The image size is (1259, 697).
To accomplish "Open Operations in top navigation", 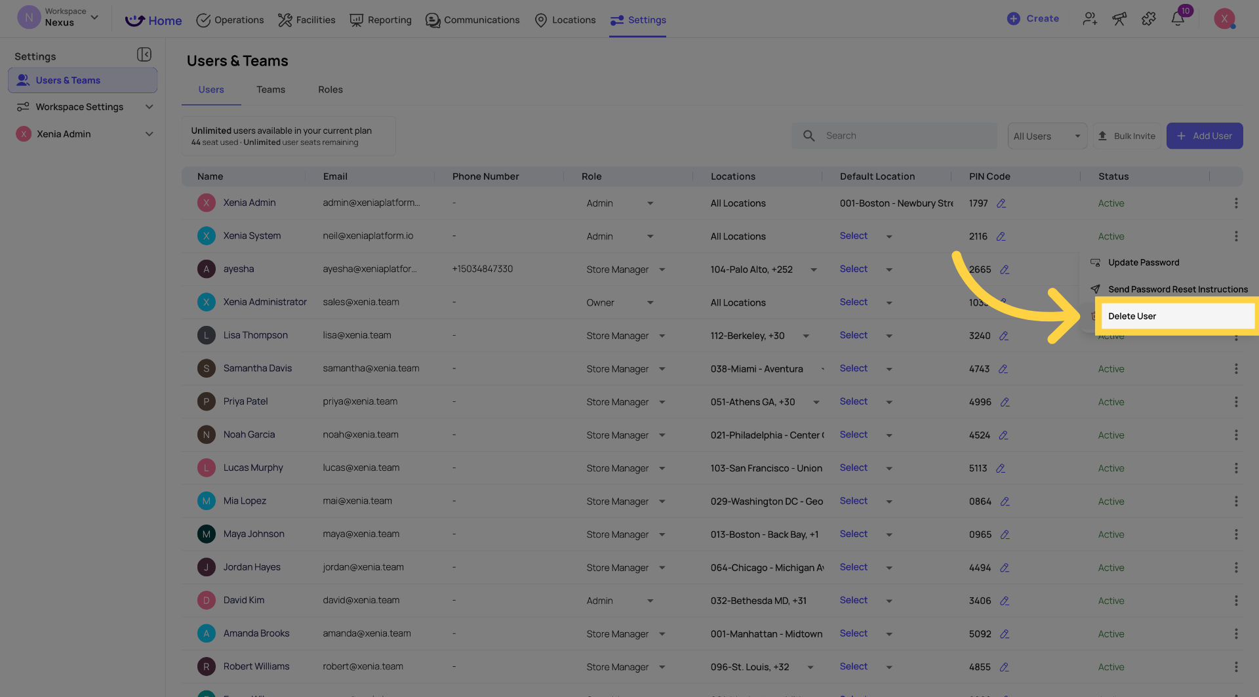I will coord(230,20).
